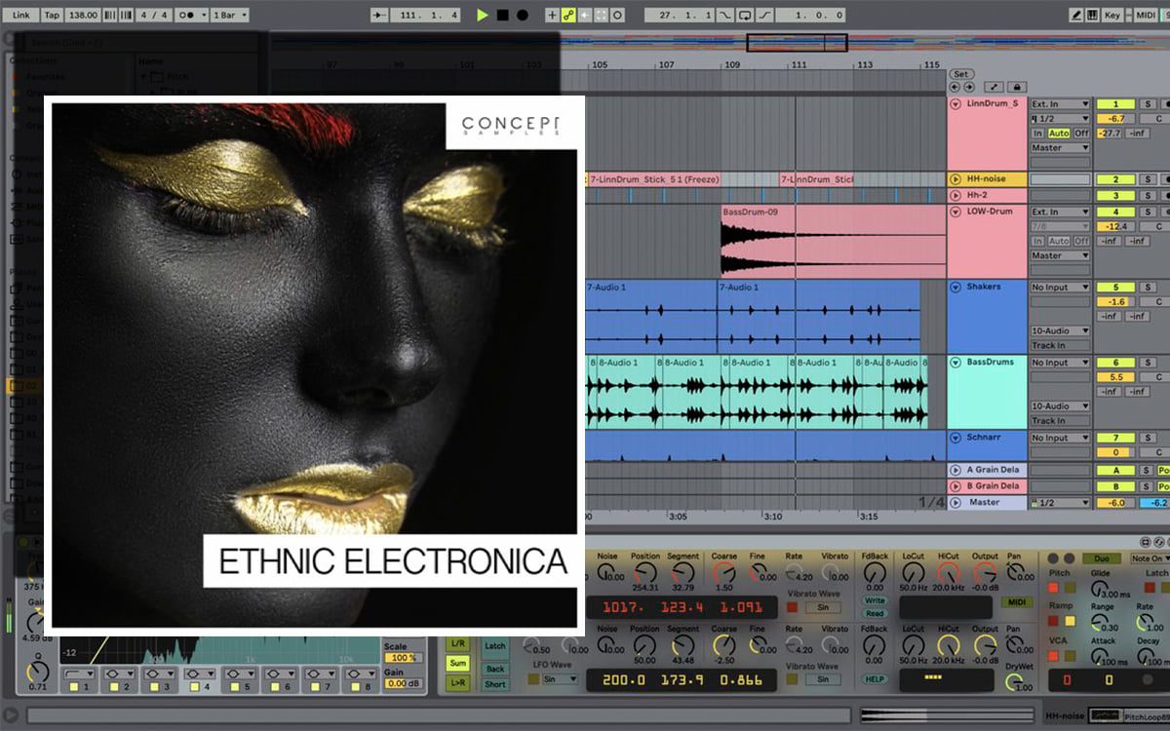Viewport: 1170px width, 731px height.
Task: Toggle track activator 1 for LinnDrum_S
Action: click(x=1115, y=103)
